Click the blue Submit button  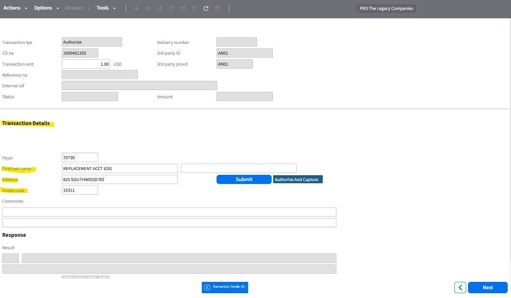tap(244, 179)
